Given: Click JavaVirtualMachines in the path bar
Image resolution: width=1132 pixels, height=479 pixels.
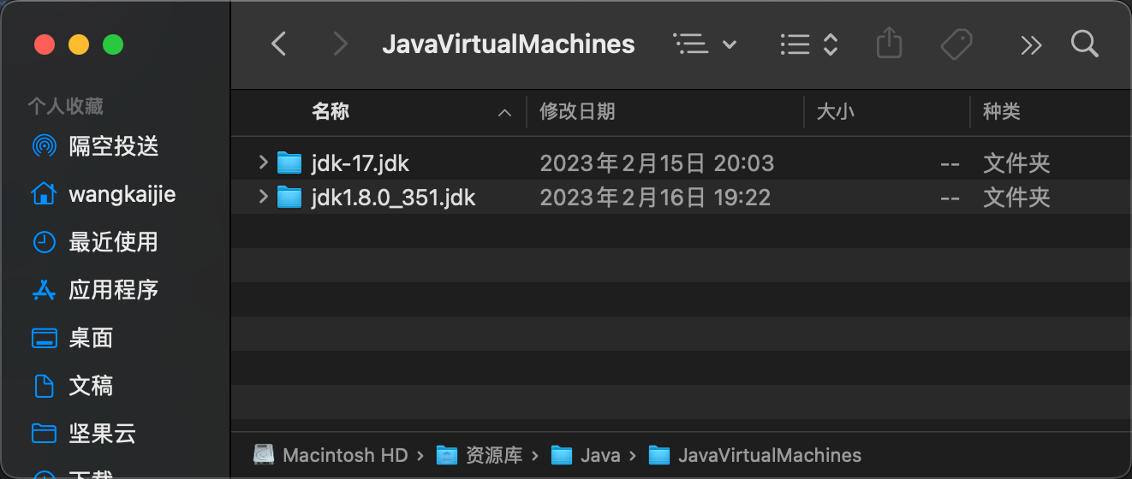Looking at the screenshot, I should tap(770, 455).
